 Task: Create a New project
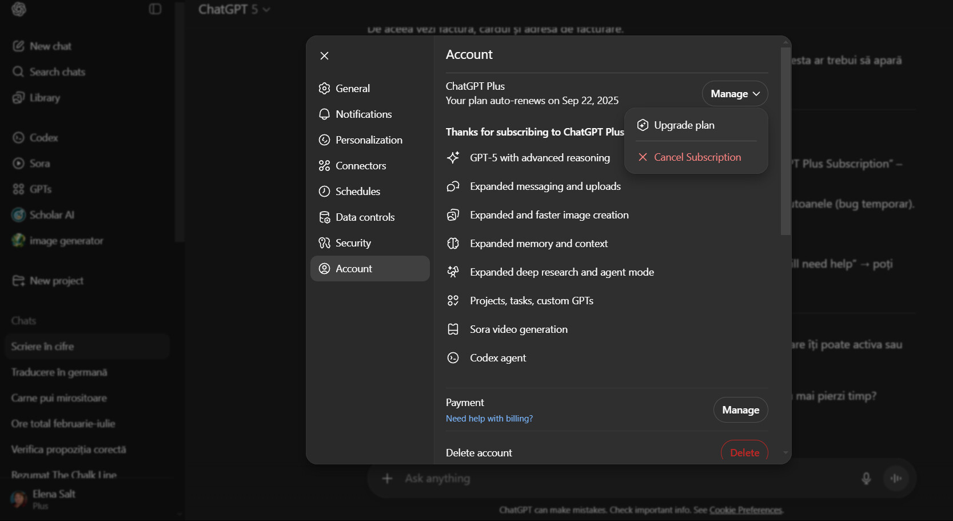tap(55, 280)
